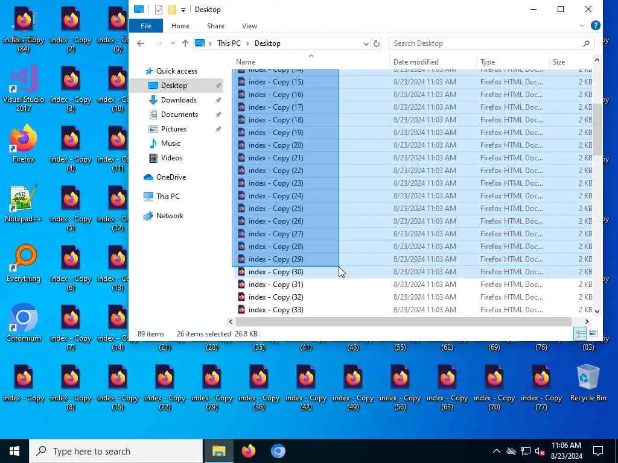Click pin icon next to Downloads
Screen dimensions: 618x463
tap(218, 100)
